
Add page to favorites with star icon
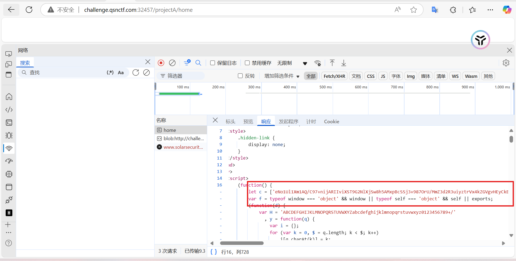click(x=414, y=10)
